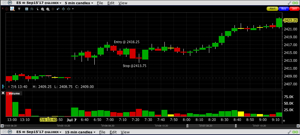Click the candlestick chart style icon

pyautogui.click(x=32, y=9)
